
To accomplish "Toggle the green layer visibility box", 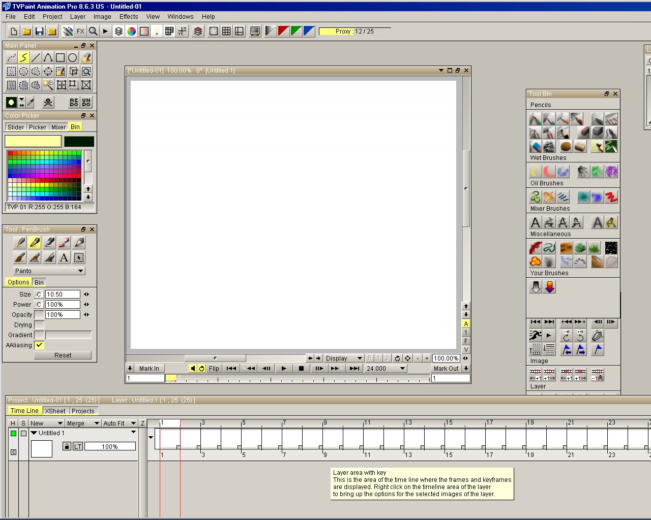I will 13,433.
